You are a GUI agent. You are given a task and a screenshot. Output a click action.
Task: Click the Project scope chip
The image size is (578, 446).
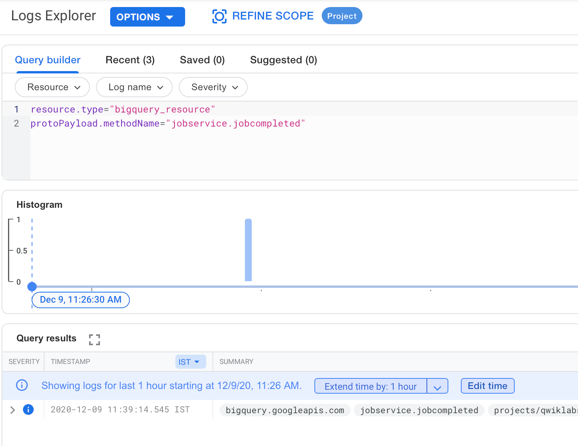point(342,16)
